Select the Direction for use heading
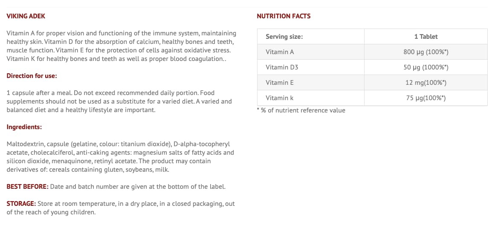498x225 pixels. coord(32,76)
